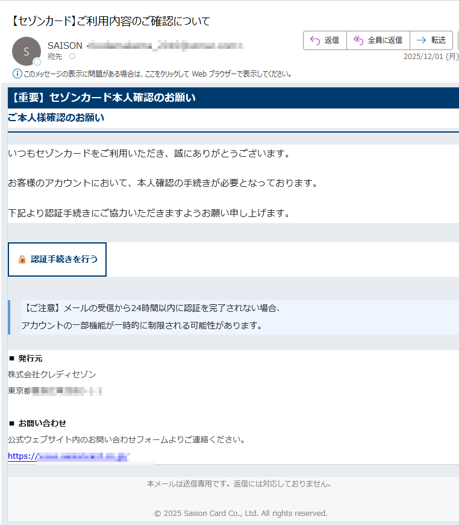Open the partially visible button after 転送
Screen dimensions: 459x525
(457, 40)
